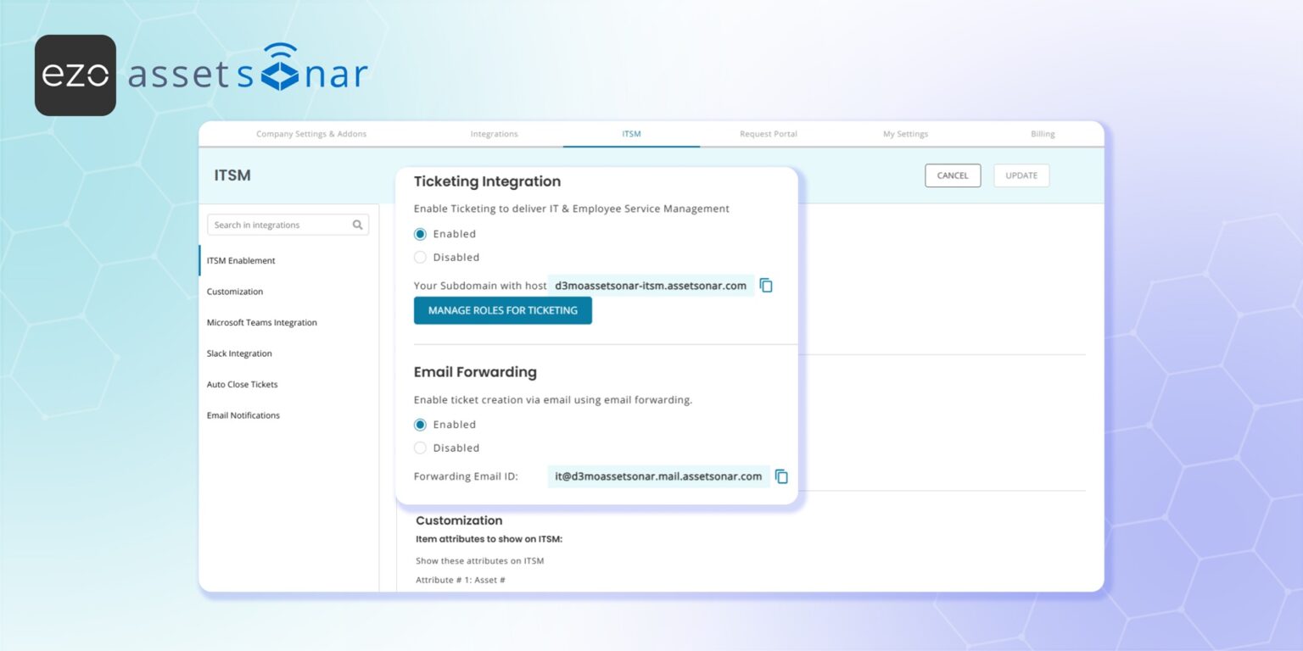Click the Update button

(1021, 175)
